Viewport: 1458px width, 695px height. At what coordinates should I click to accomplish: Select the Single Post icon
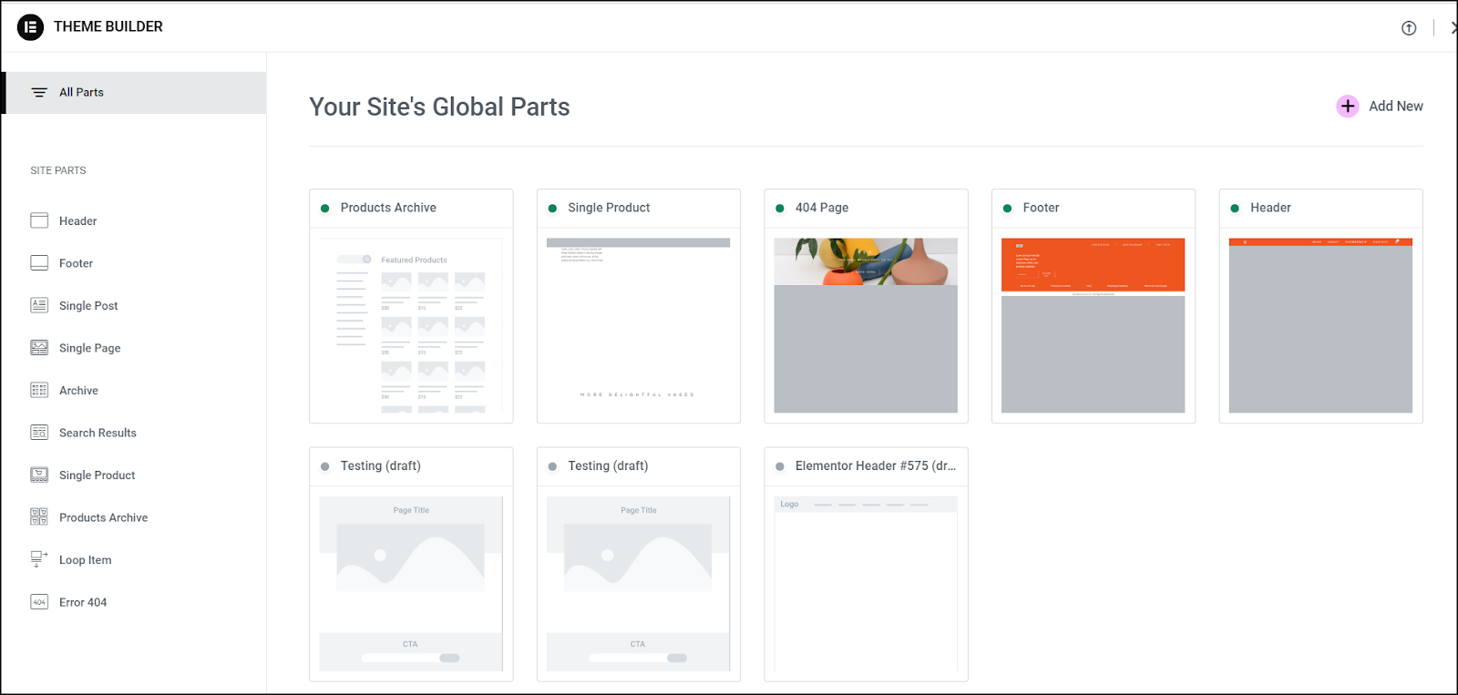(39, 305)
